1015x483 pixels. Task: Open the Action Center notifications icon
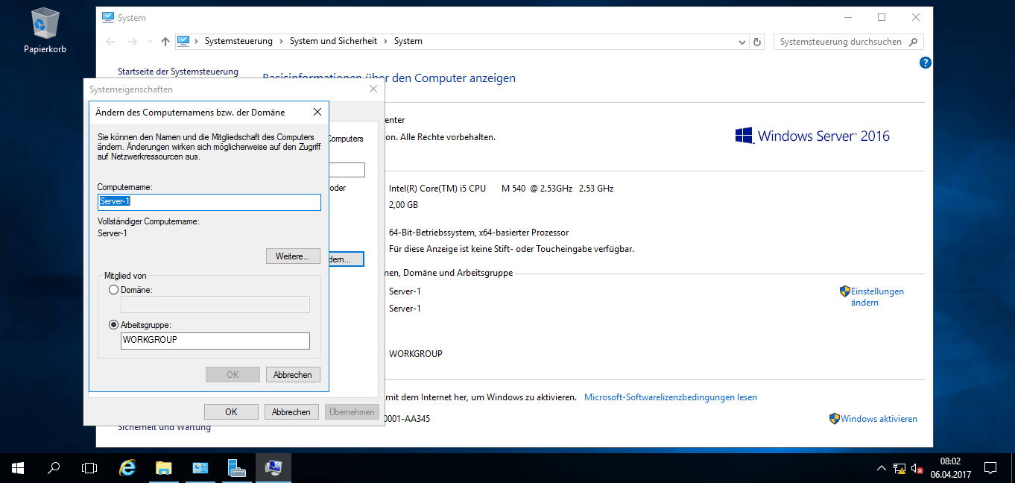(x=990, y=468)
